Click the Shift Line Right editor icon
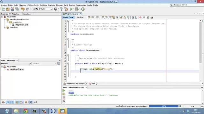Viewport: 204px width, 114px height. tap(136, 17)
